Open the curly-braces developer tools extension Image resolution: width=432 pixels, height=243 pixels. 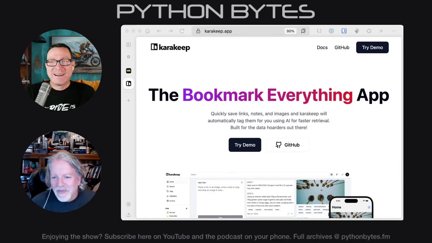[319, 31]
